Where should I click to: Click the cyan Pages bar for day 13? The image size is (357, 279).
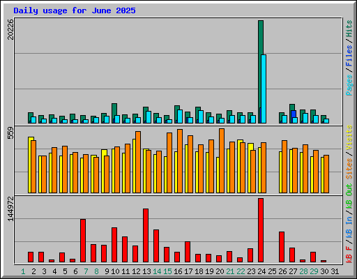[149, 117]
